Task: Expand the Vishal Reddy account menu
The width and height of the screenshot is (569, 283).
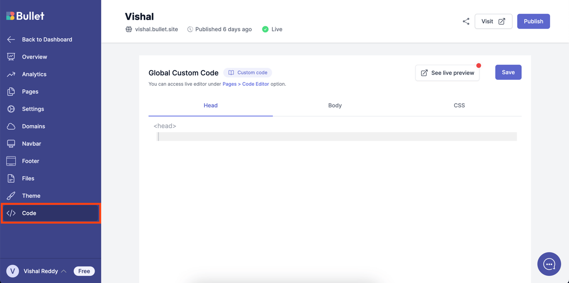Action: tap(45, 271)
